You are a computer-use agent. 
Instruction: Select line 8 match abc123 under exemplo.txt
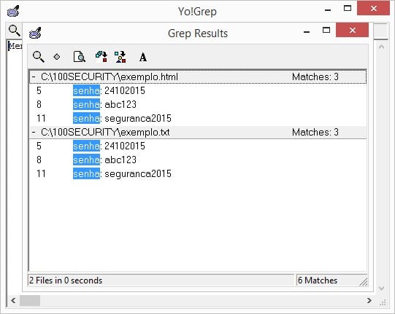pyautogui.click(x=198, y=160)
